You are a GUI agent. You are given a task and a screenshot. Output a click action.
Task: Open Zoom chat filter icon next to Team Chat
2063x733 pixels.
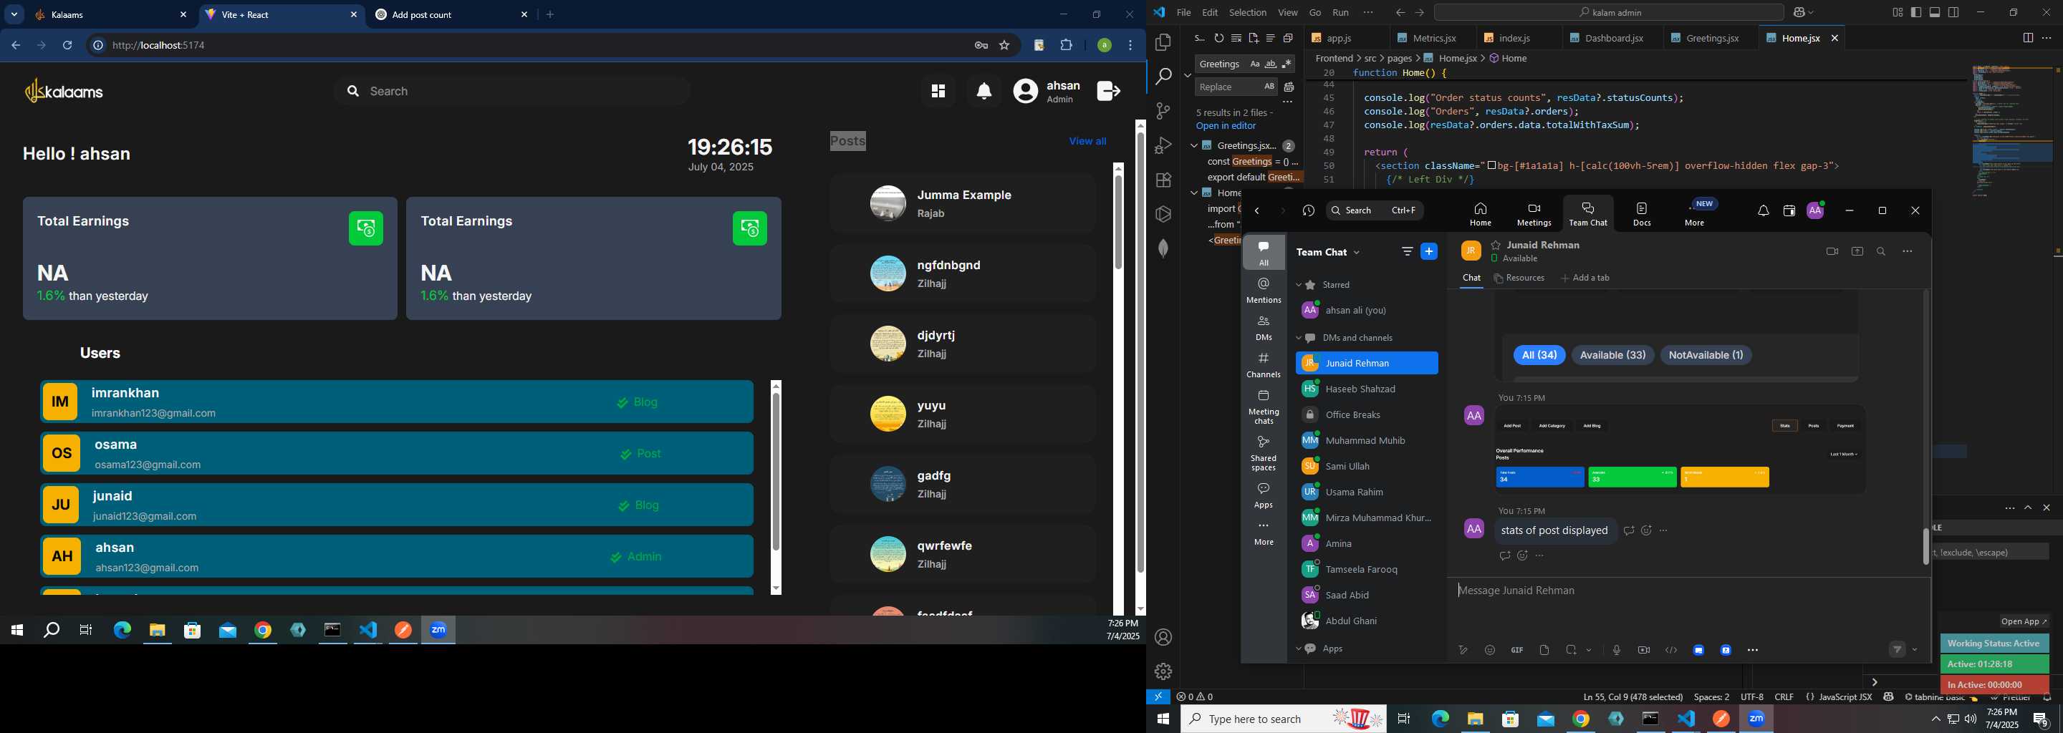pyautogui.click(x=1407, y=251)
